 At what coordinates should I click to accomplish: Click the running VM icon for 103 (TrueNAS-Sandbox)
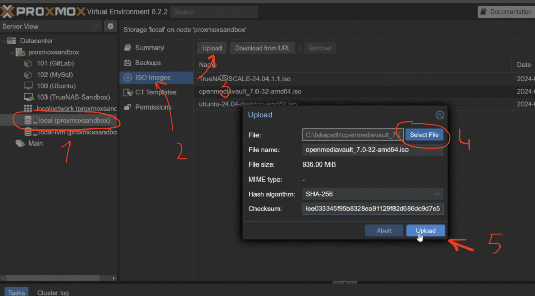pyautogui.click(x=29, y=98)
